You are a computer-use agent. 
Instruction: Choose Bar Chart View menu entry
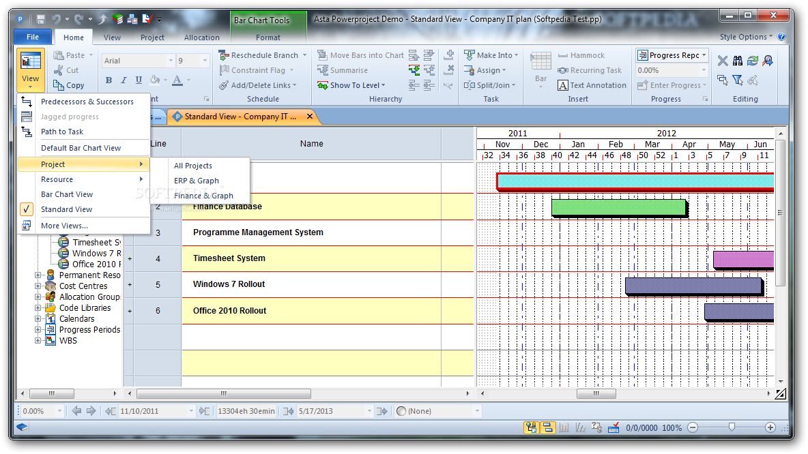[84, 194]
